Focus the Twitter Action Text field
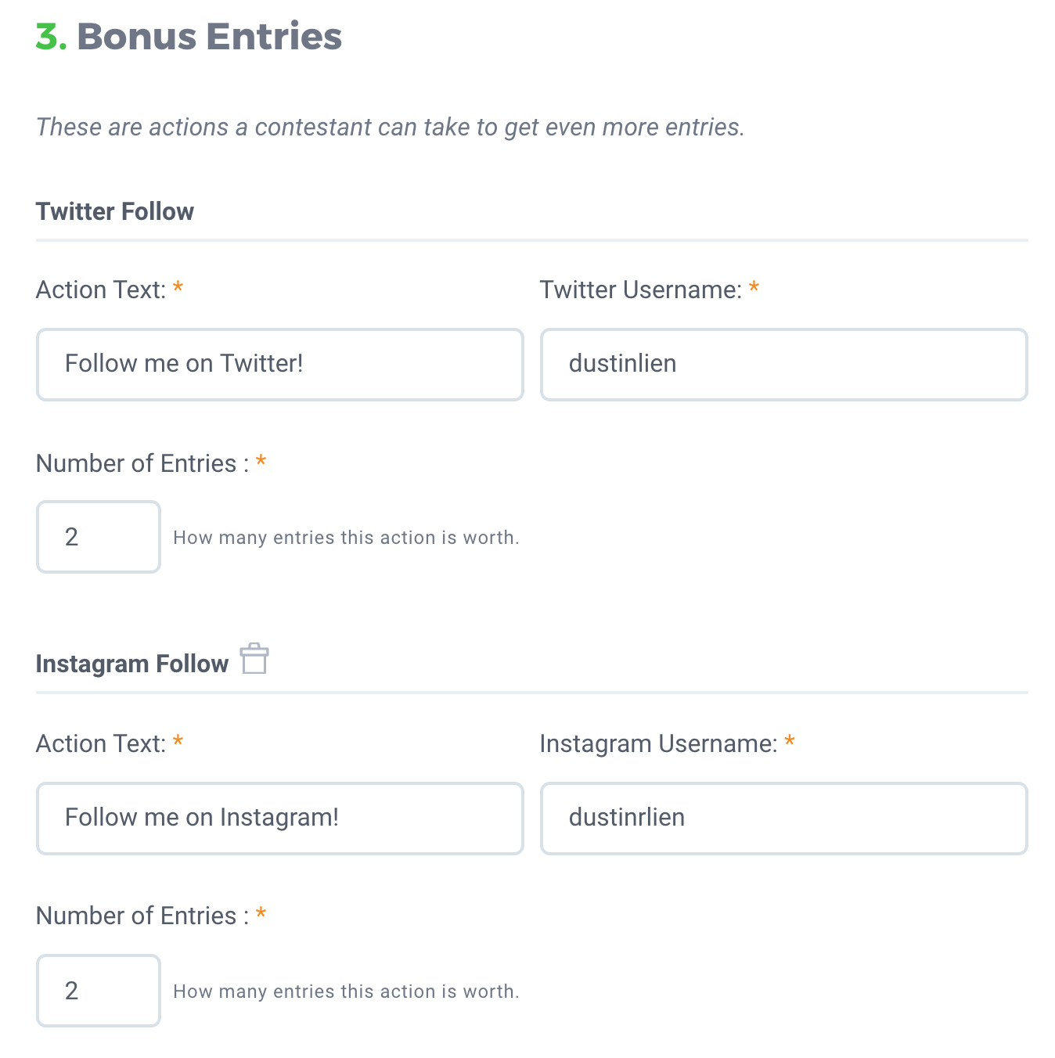 click(280, 365)
